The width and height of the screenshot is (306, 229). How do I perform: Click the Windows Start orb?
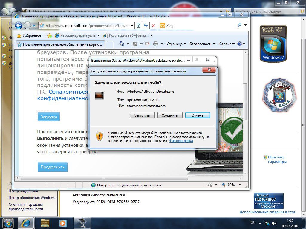click(8, 223)
